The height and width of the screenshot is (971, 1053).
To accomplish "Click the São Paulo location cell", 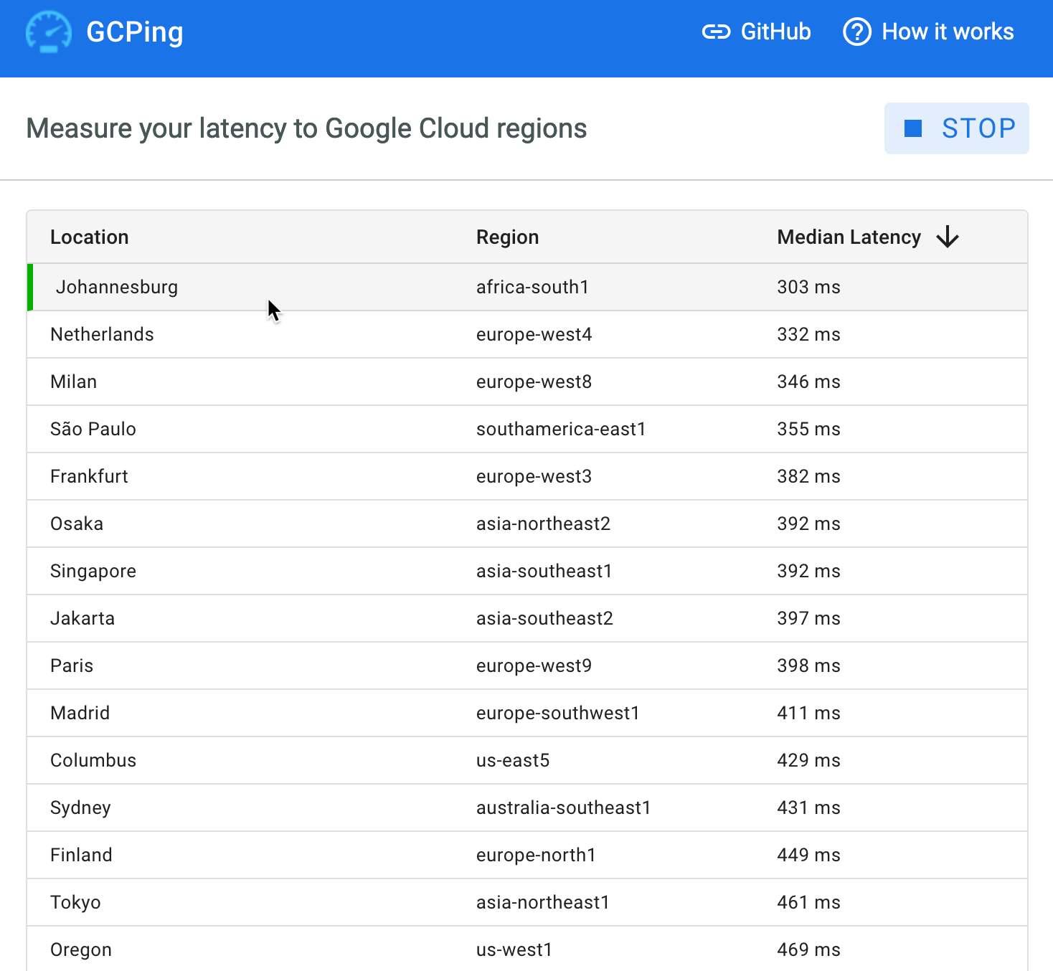I will coord(93,429).
